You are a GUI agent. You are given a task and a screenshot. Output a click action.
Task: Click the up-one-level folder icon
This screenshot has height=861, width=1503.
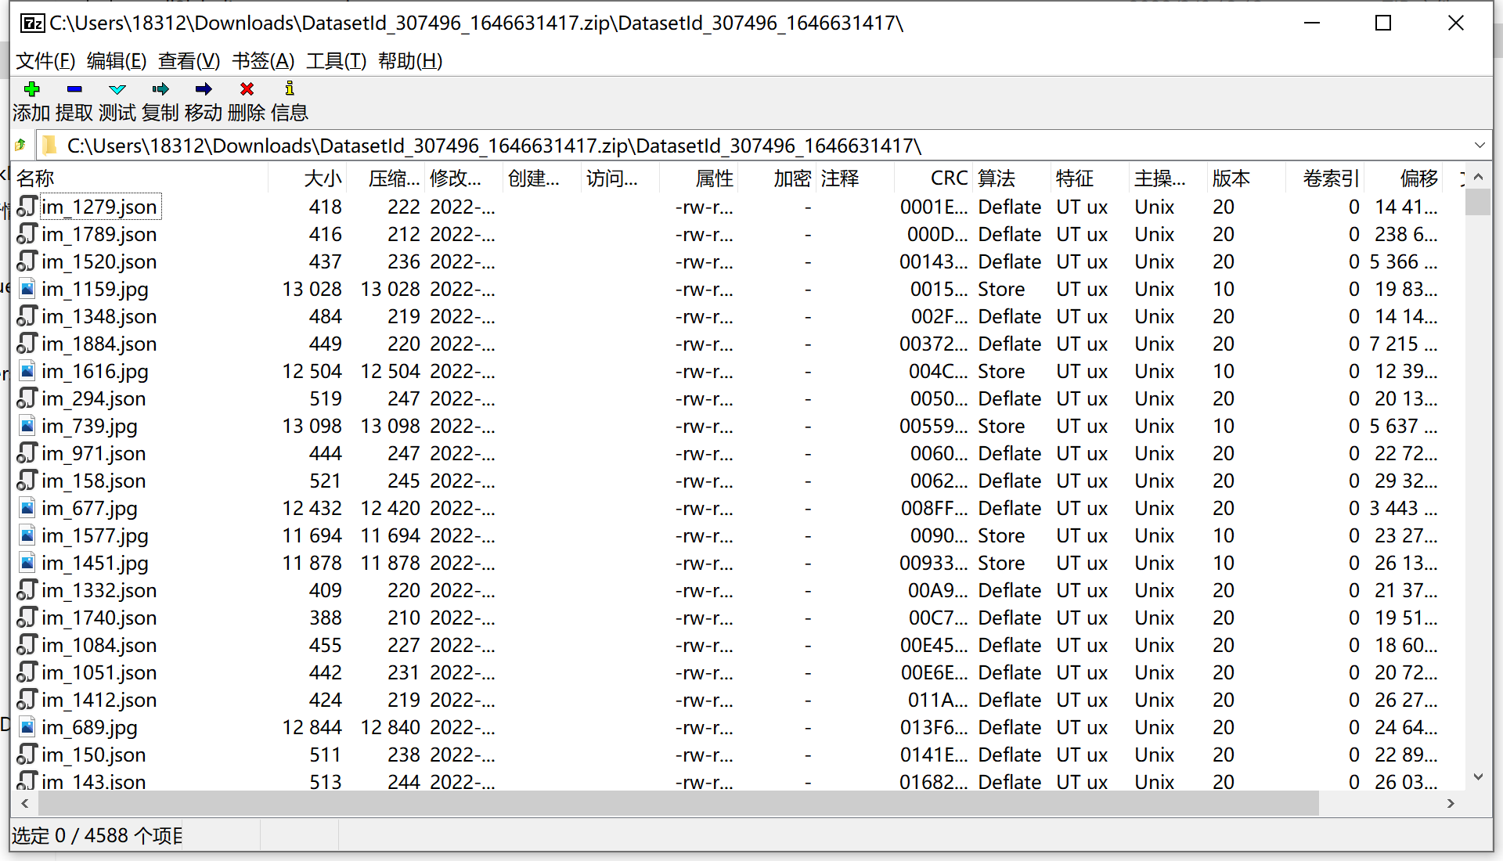[20, 145]
